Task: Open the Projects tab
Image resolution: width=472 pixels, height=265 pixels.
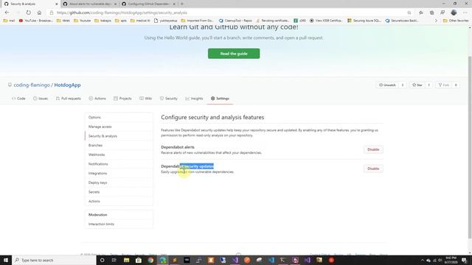Action: [x=122, y=98]
